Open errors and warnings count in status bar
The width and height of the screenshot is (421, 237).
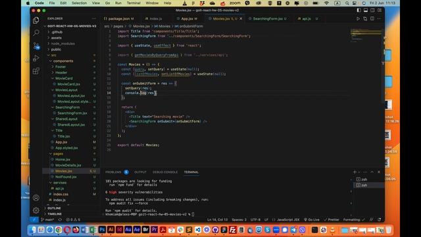(73, 219)
